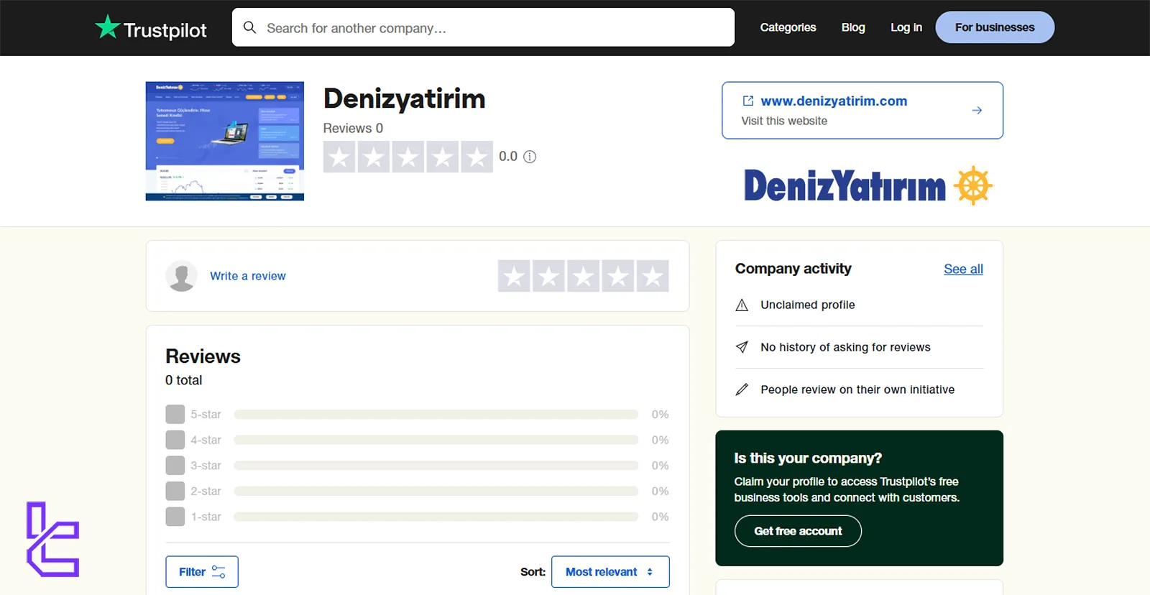Select the fifth star in the review rating
1150x595 pixels.
[x=653, y=276]
